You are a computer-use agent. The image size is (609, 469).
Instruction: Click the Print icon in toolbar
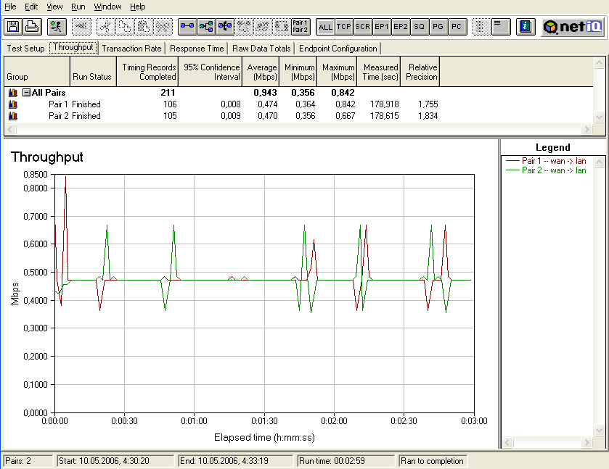[31, 27]
